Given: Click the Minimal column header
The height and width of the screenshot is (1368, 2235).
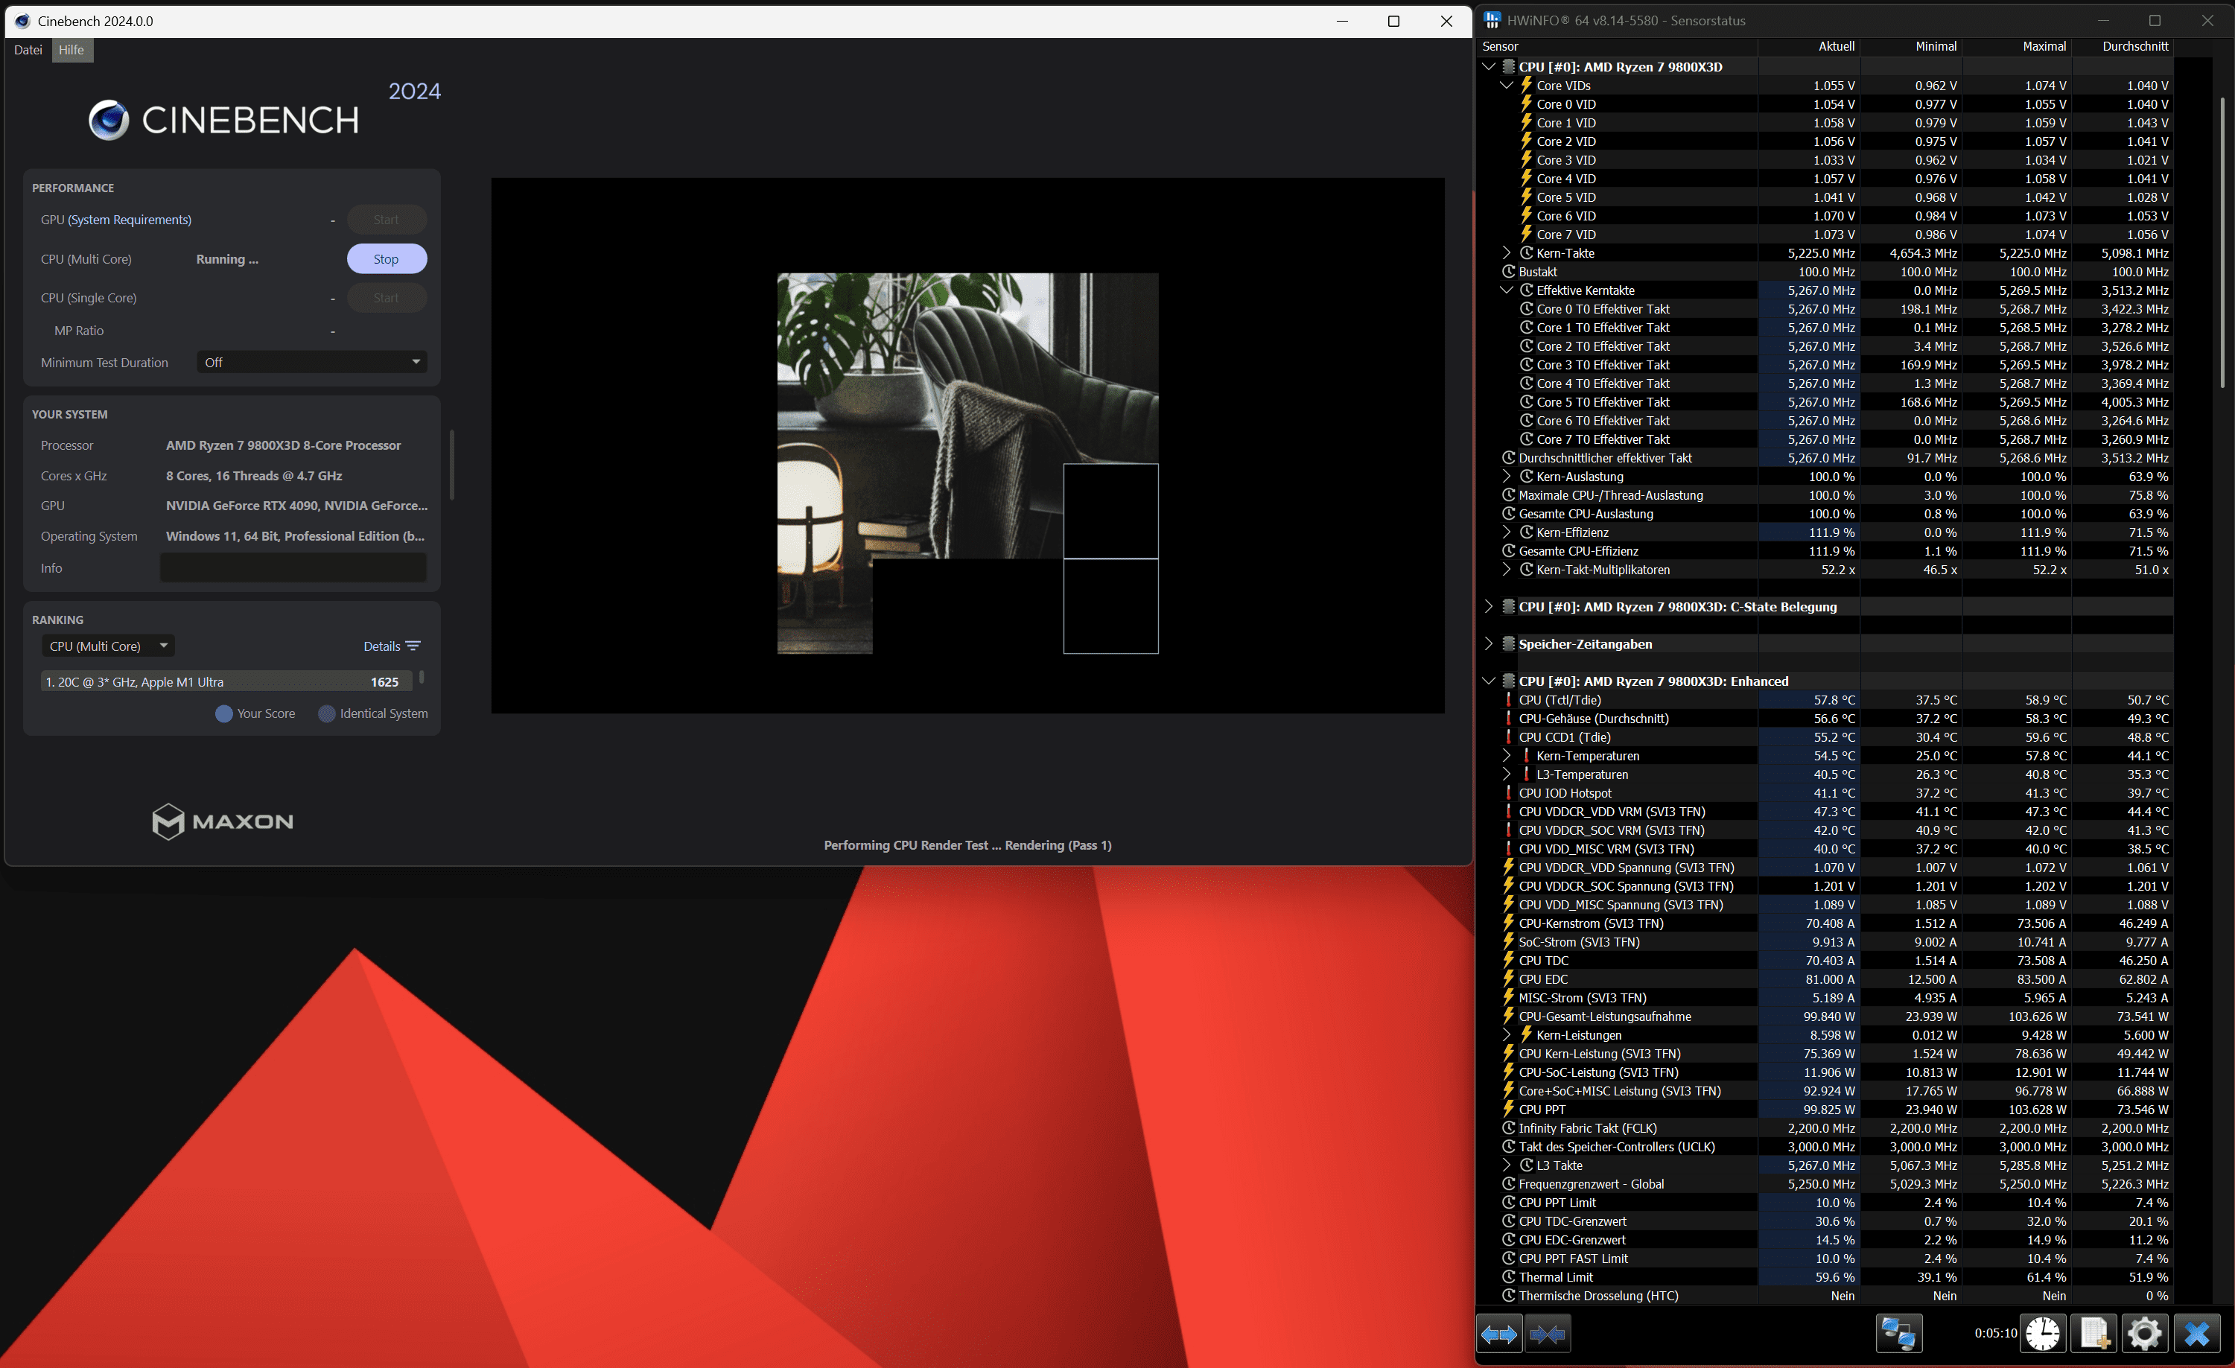Looking at the screenshot, I should (x=1911, y=46).
